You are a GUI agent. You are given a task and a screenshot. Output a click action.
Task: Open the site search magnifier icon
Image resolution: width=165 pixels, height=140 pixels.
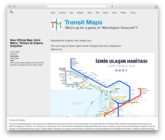pos(11,12)
